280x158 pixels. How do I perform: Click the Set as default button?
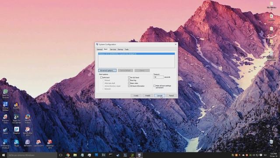tap(126, 70)
